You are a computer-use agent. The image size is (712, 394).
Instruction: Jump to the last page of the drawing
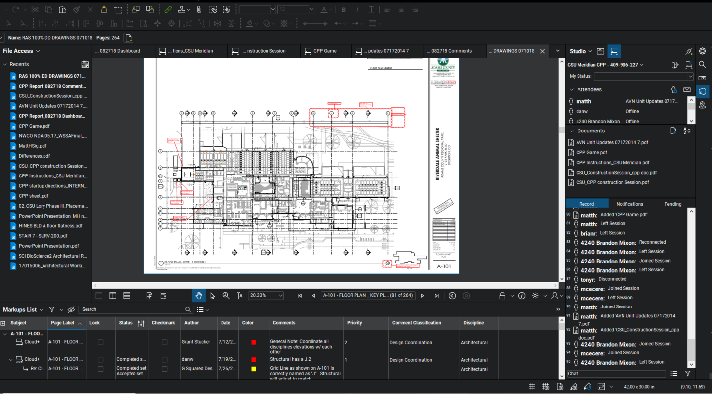click(x=436, y=295)
